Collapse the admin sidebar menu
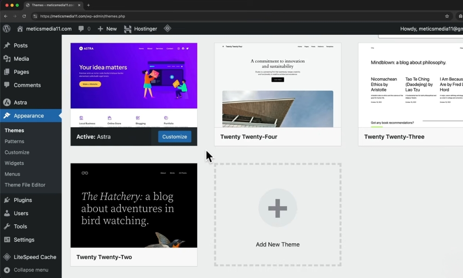The width and height of the screenshot is (463, 278). (31, 270)
